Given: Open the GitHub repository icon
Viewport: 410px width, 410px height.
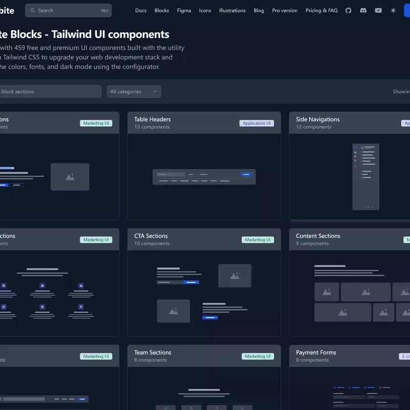Looking at the screenshot, I should [x=348, y=10].
